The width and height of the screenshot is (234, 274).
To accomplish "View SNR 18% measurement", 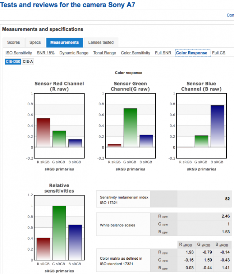I will pyautogui.click(x=46, y=53).
